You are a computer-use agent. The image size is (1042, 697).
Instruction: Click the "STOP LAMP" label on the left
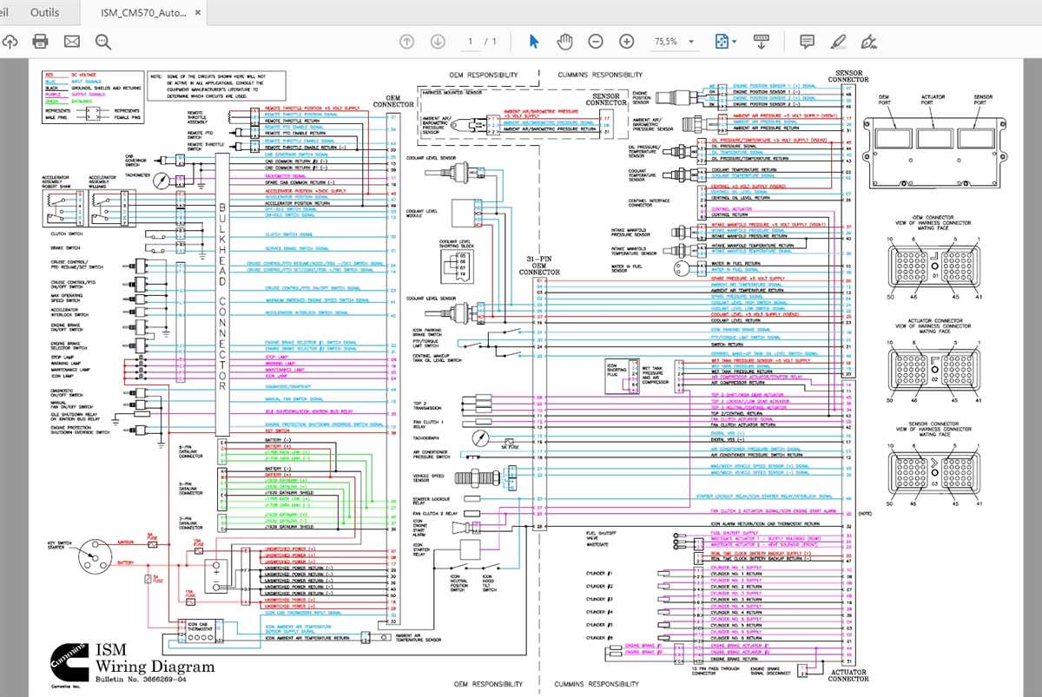[x=61, y=357]
